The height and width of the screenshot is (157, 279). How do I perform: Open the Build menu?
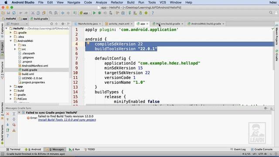(x=131, y=2)
